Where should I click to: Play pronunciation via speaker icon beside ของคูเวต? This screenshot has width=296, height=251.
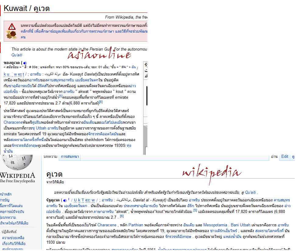[x=25, y=63]
